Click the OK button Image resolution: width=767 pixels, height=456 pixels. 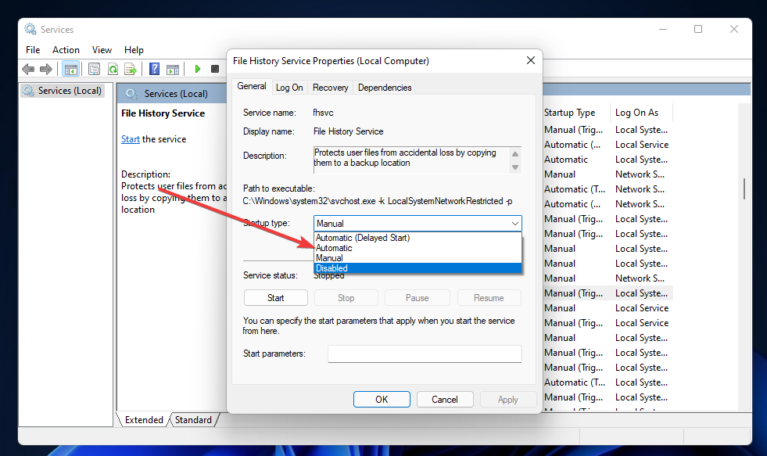tap(382, 399)
